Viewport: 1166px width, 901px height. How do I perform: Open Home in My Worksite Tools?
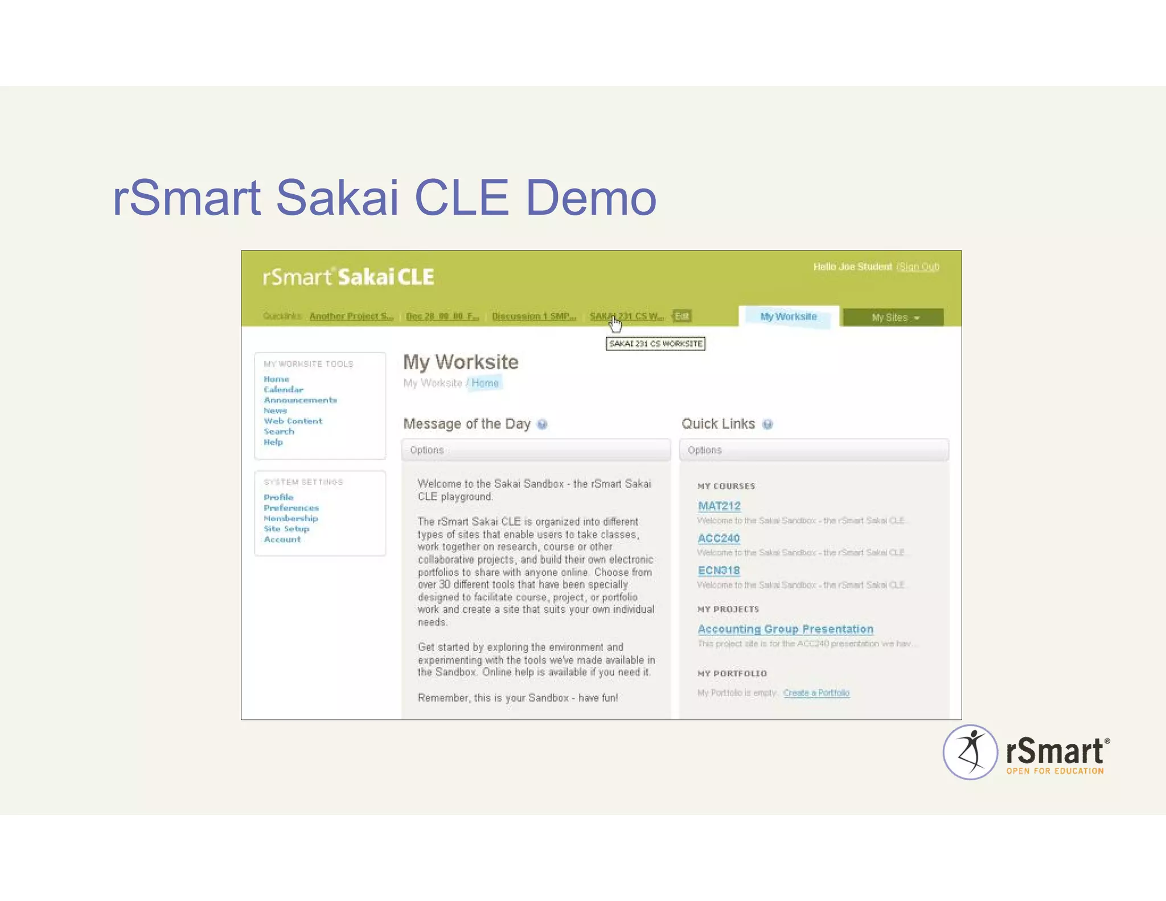(x=277, y=379)
